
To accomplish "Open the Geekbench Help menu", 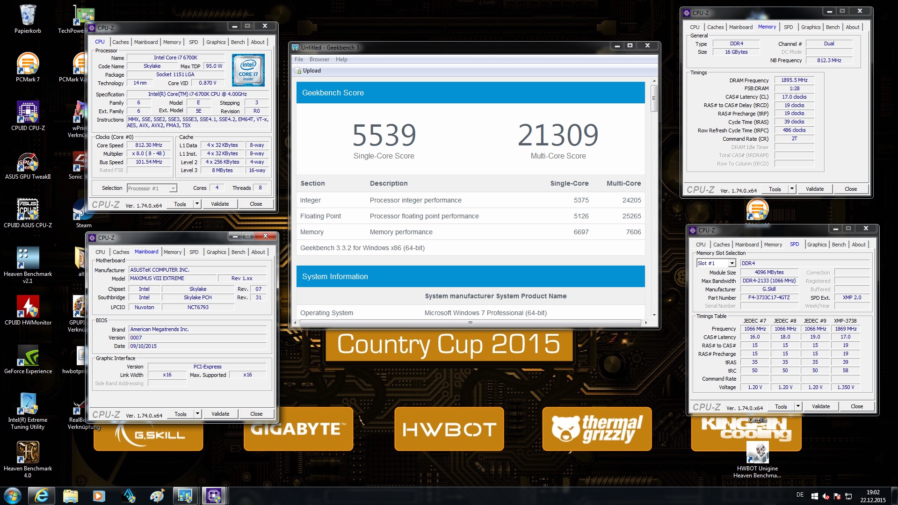I will 341,59.
